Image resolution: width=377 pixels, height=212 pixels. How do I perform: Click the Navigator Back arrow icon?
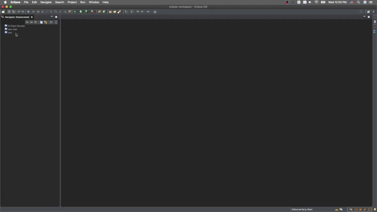27,22
